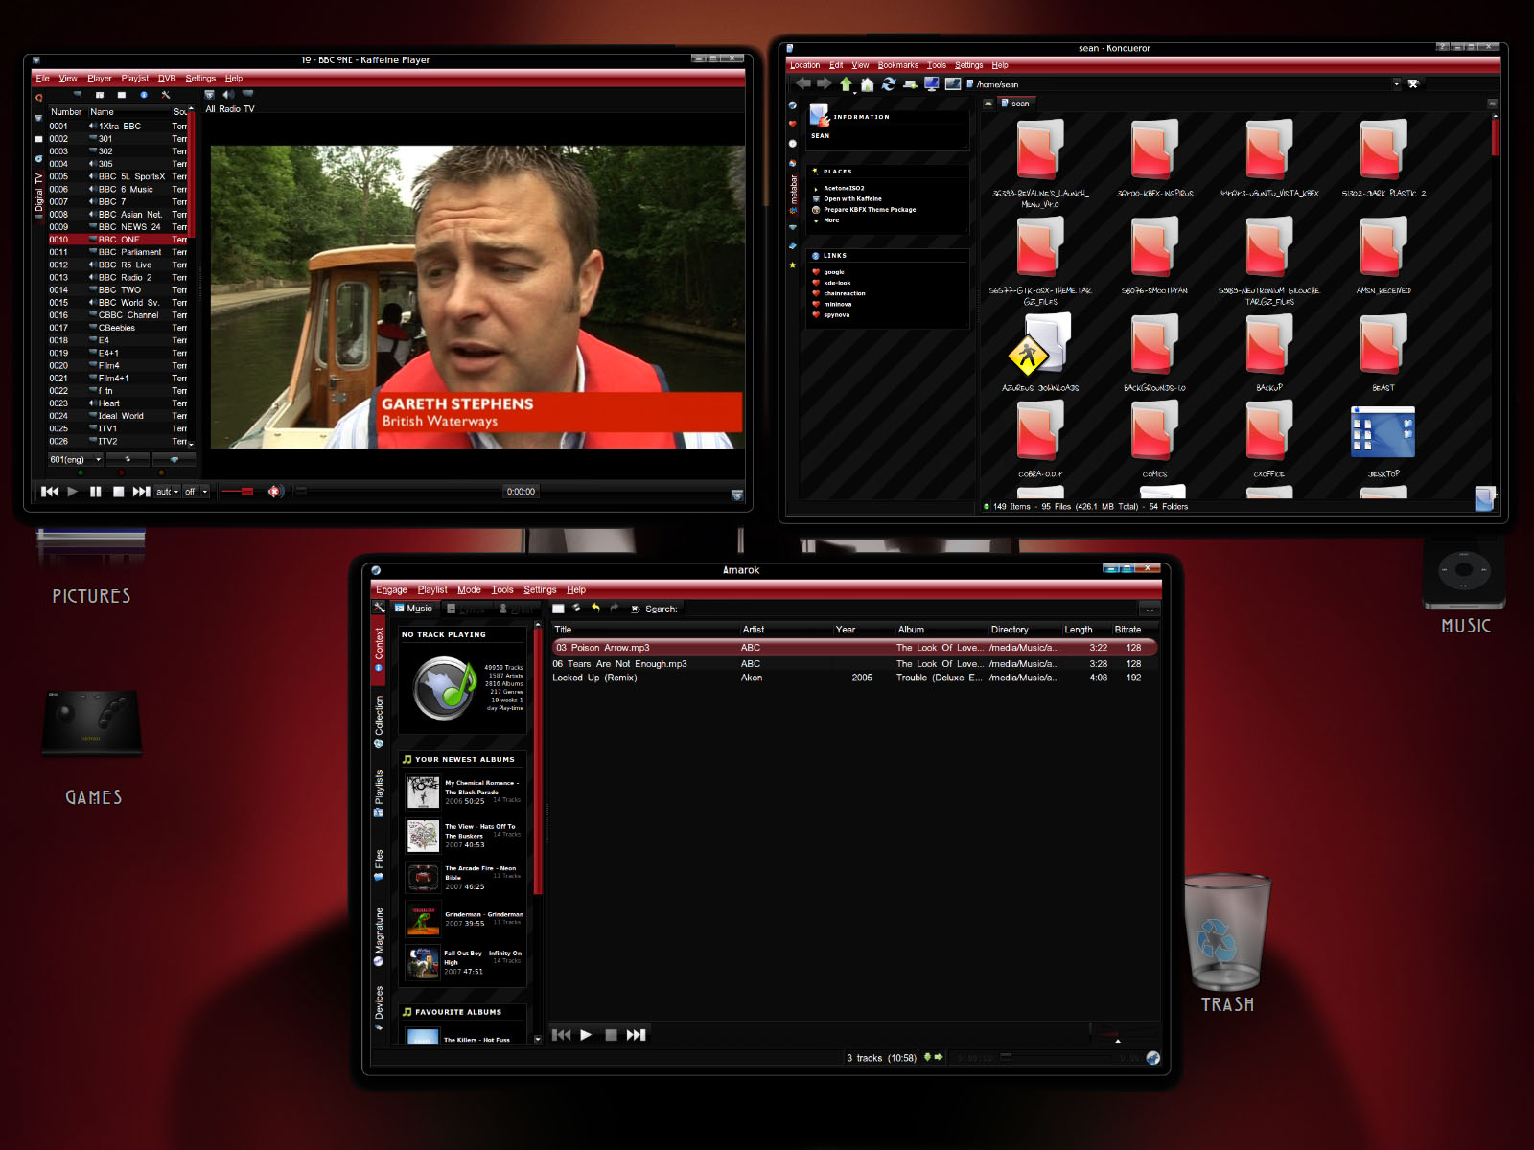Open the Engage menu in Amarok
The width and height of the screenshot is (1534, 1150).
pyautogui.click(x=391, y=590)
